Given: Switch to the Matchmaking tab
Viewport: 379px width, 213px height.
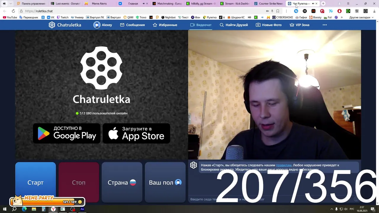Looking at the screenshot, I should click(x=167, y=4).
